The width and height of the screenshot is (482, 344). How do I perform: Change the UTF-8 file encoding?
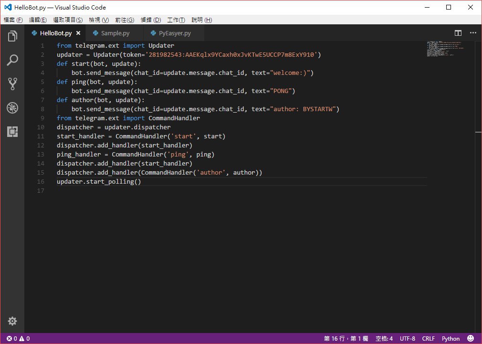407,338
